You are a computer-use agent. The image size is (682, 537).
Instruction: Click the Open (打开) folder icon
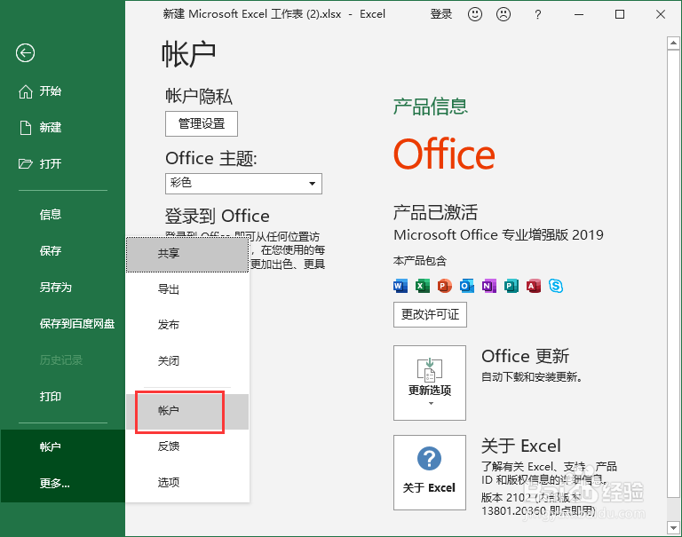coord(26,164)
